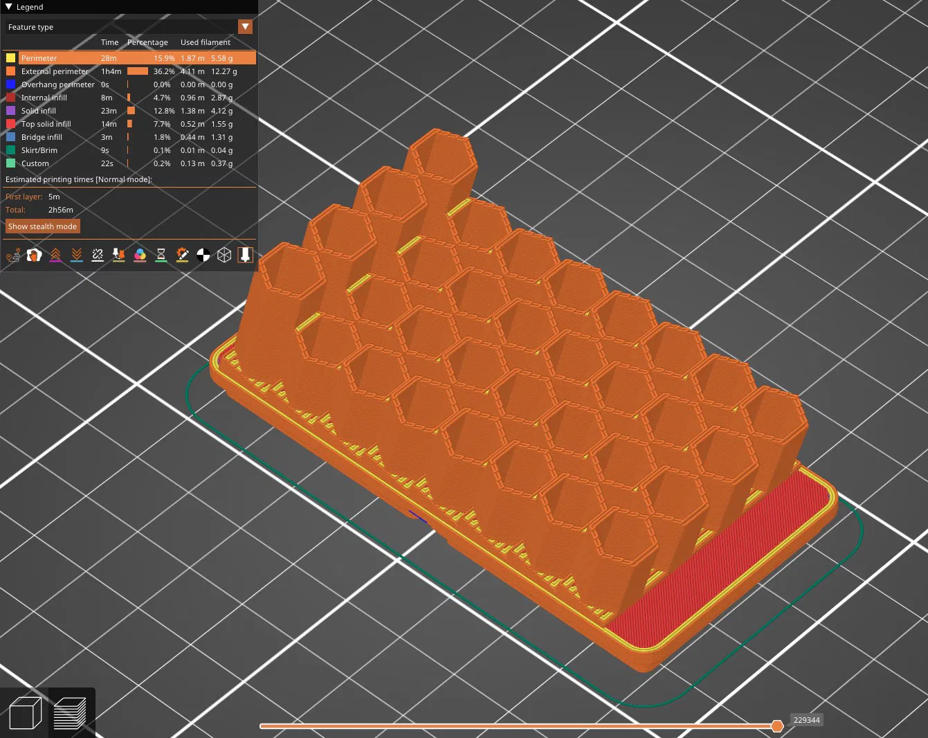Toggle Retractions visibility icon
The height and width of the screenshot is (738, 928).
point(55,255)
